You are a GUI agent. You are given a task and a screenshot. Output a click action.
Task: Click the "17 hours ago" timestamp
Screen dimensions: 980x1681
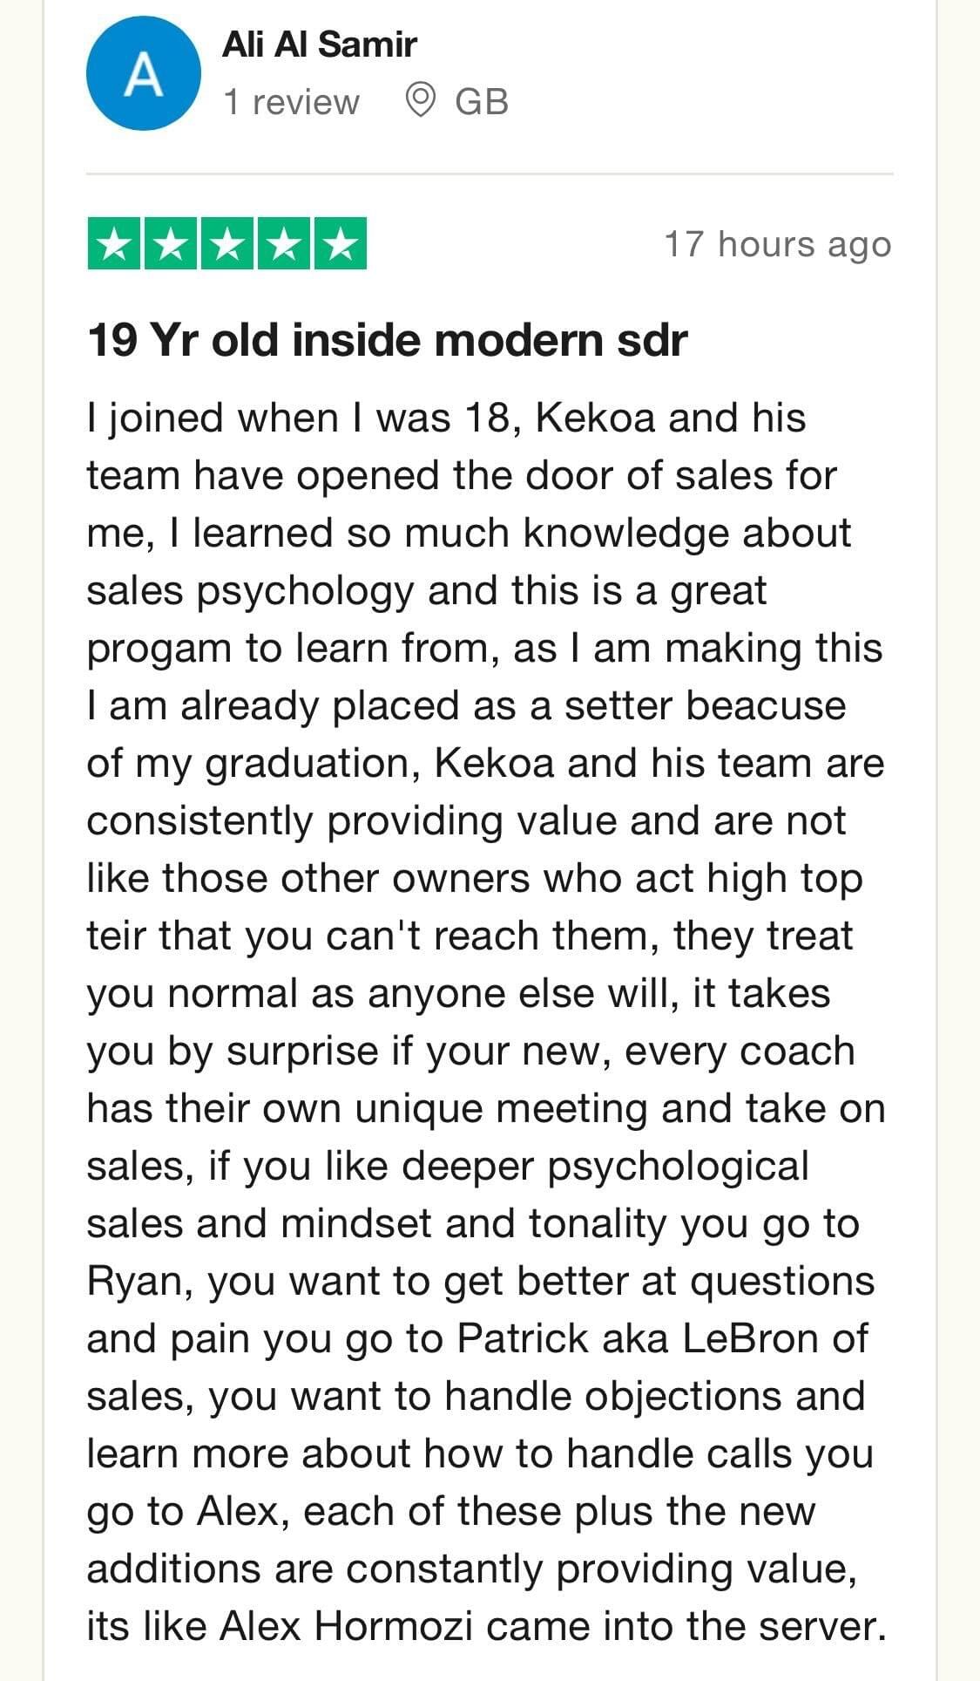click(777, 244)
